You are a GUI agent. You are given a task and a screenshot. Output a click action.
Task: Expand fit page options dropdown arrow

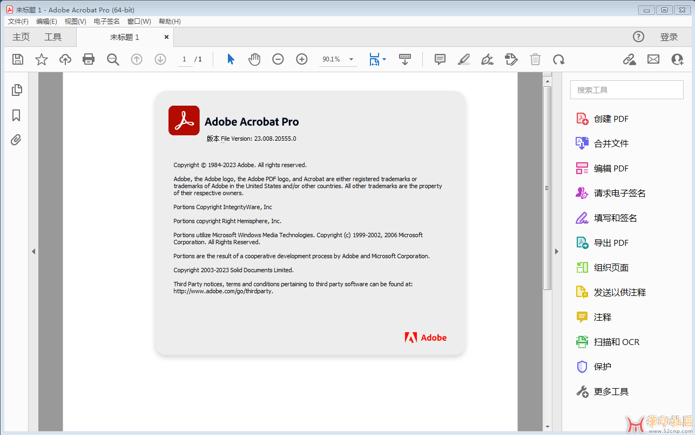point(384,59)
